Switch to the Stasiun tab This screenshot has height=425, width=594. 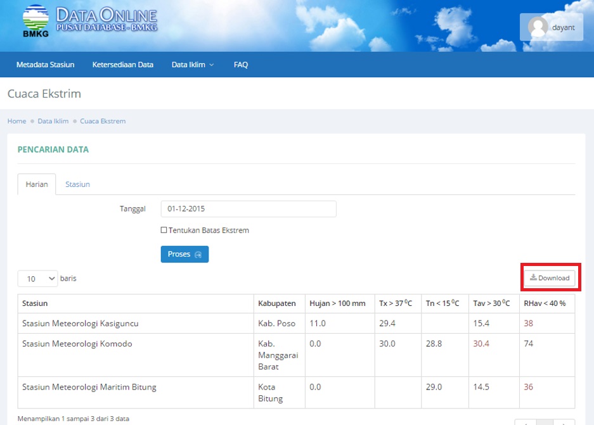77,184
